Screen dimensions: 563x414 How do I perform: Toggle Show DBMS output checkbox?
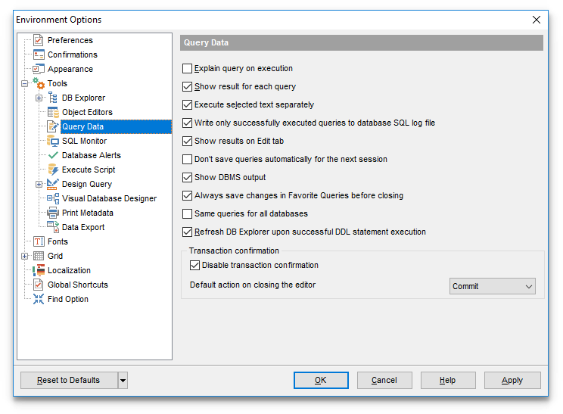point(187,177)
